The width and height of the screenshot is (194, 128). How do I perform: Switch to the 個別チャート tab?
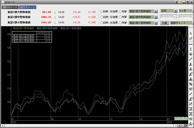click(x=10, y=7)
